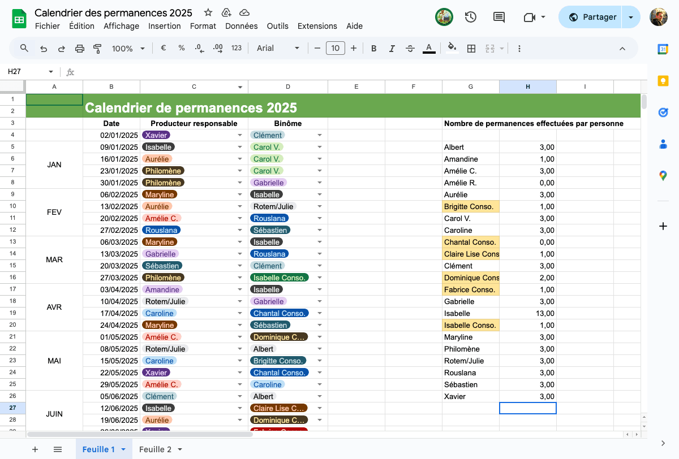Print the spreadsheet
The height and width of the screenshot is (459, 679).
(x=80, y=48)
